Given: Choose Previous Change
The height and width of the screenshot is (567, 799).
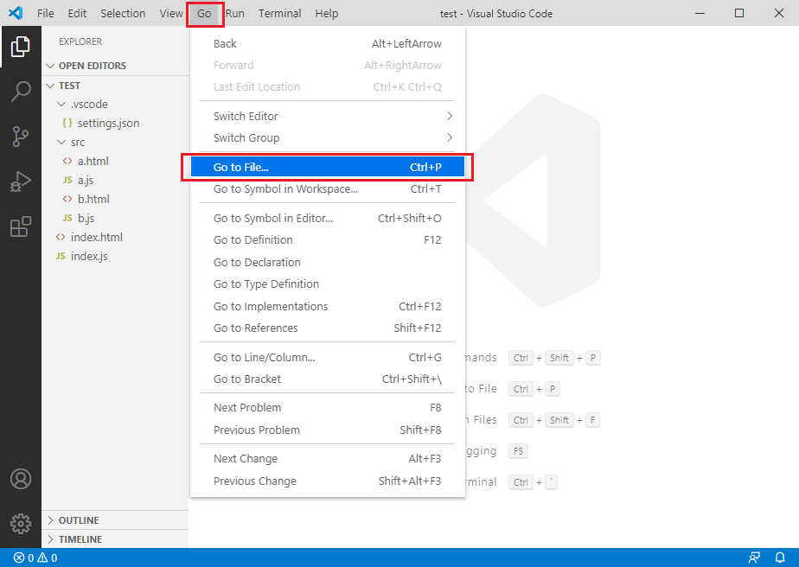Looking at the screenshot, I should click(x=327, y=481).
